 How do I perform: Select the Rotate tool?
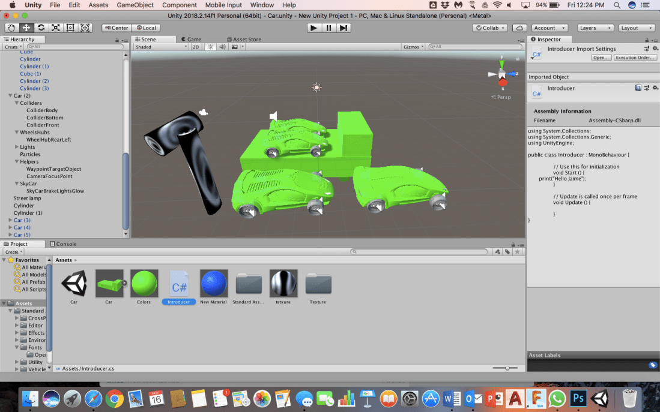[x=41, y=28]
